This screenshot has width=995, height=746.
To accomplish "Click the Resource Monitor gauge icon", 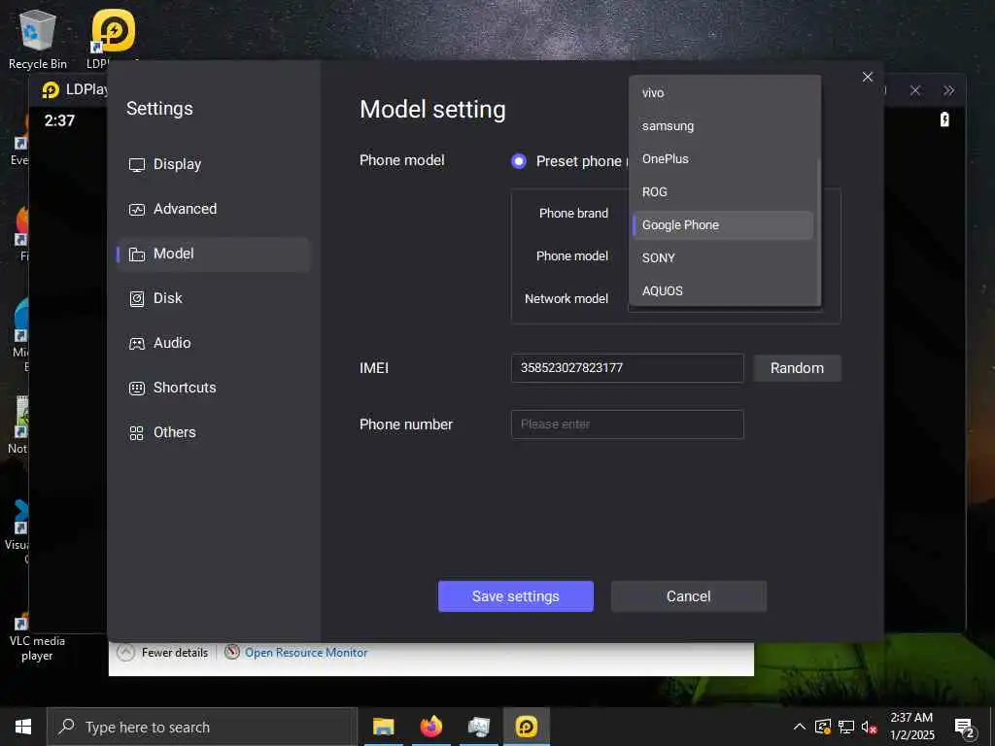I will coord(231,652).
